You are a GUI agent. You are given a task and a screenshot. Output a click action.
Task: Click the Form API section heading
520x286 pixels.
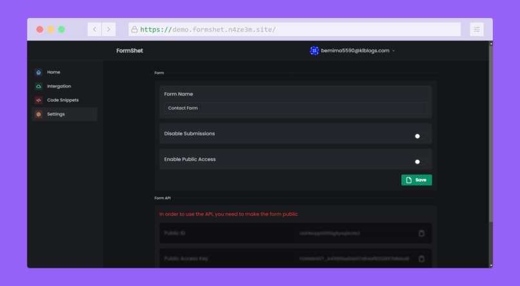click(x=163, y=198)
